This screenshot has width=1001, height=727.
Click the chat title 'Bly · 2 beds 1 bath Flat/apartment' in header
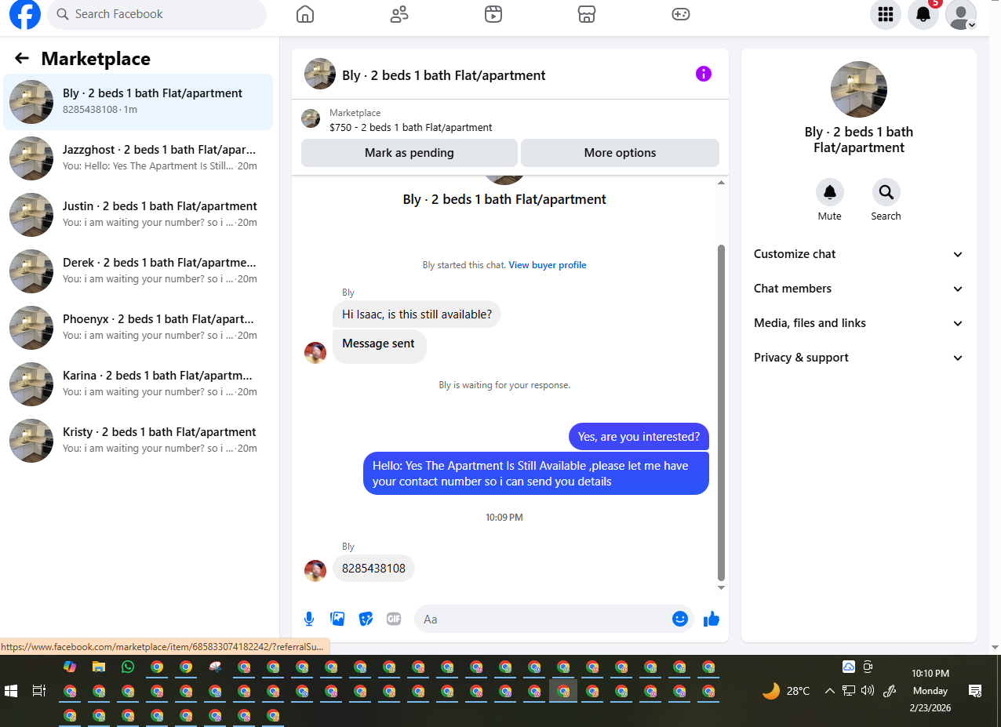click(443, 75)
